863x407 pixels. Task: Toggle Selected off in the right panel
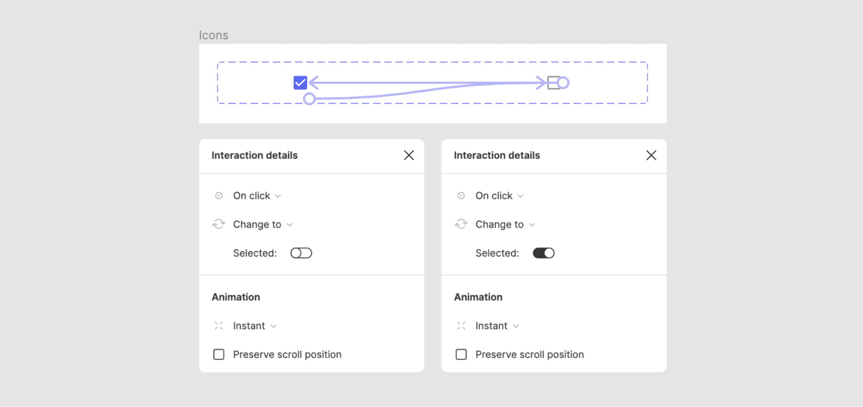click(544, 253)
